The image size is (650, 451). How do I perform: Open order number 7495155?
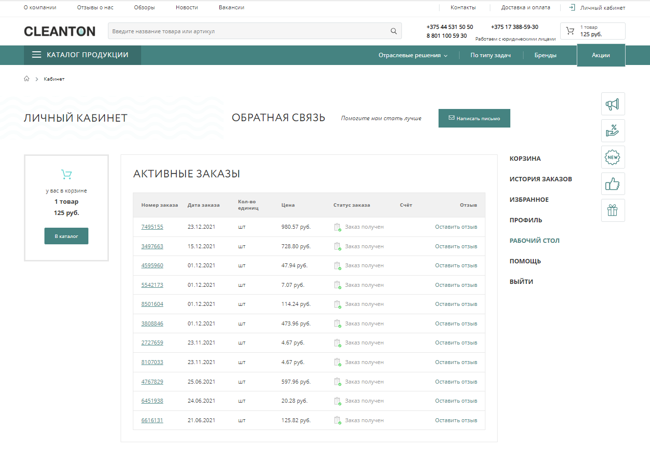click(152, 227)
